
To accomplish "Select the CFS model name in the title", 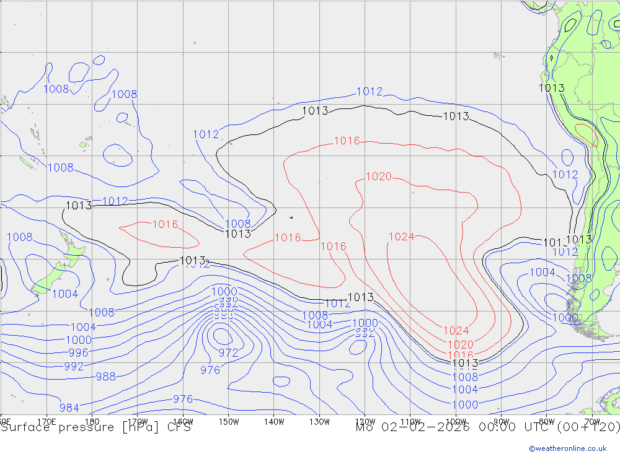I will click(179, 427).
